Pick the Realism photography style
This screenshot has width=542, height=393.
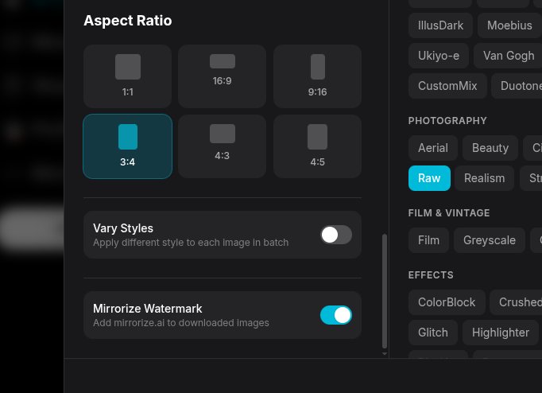(484, 178)
